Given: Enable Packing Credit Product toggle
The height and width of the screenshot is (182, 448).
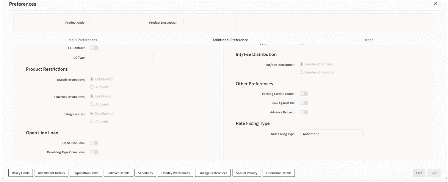Looking at the screenshot, I should [x=304, y=94].
